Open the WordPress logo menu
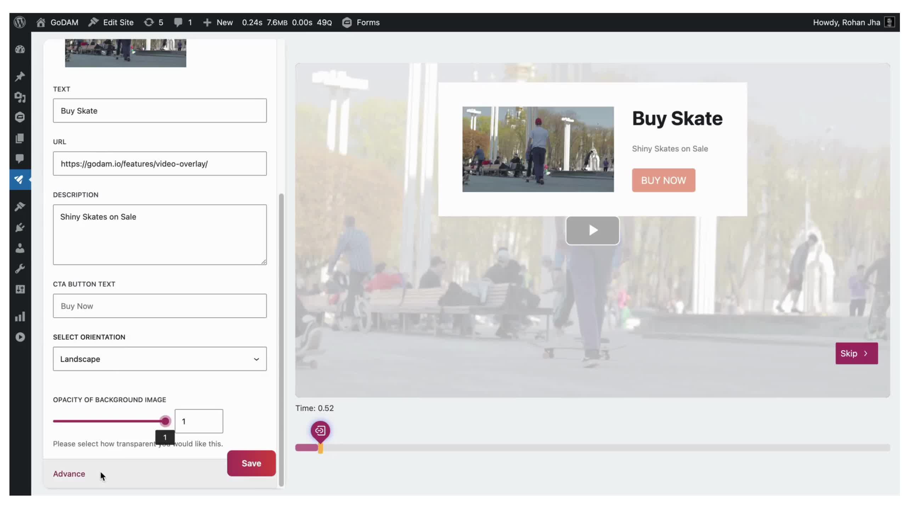Viewport: 907px width, 510px height. [x=20, y=22]
